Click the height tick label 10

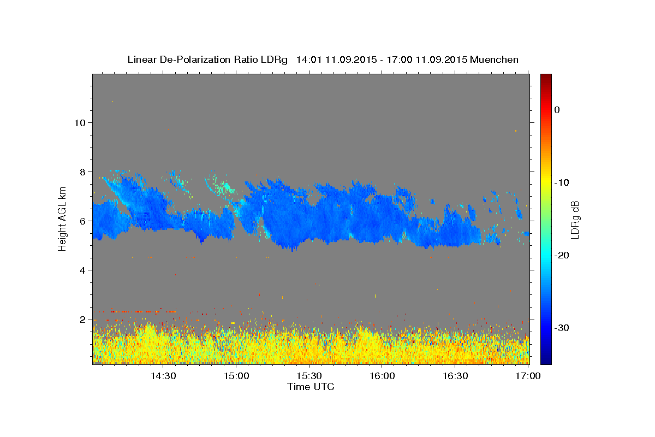click(x=80, y=122)
